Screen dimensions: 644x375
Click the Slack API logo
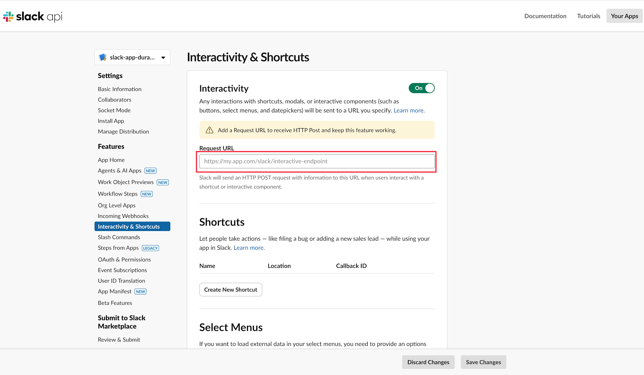coord(33,16)
